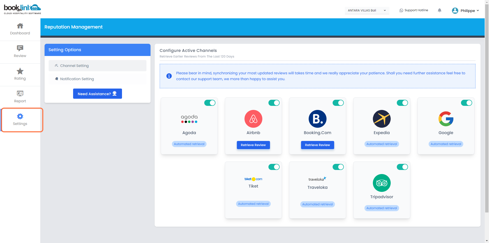This screenshot has height=243, width=489.
Task: Click Traveloka Automated retrieval badge
Action: tap(318, 204)
